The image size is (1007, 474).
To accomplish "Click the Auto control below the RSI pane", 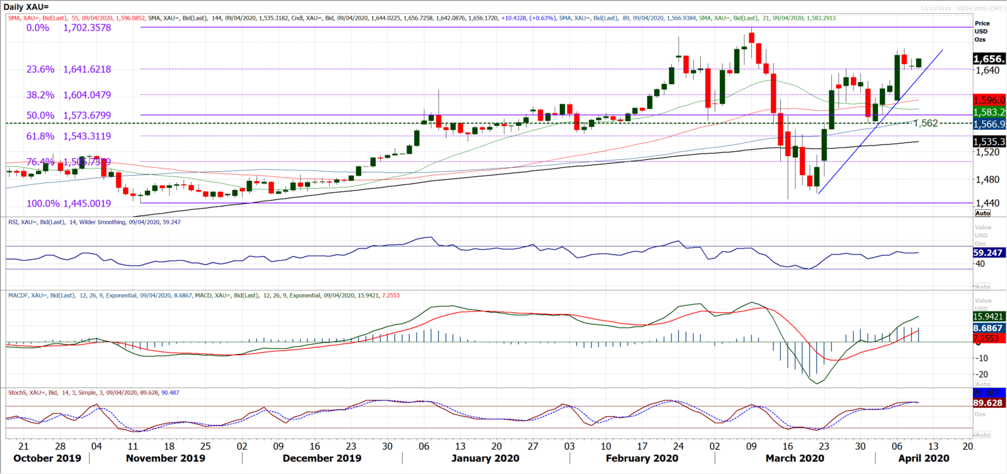I will point(981,285).
